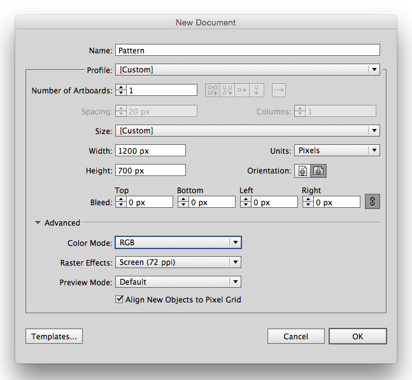Open the Units dropdown showing Pixels
Viewport: 412px width, 380px height.
pyautogui.click(x=337, y=151)
